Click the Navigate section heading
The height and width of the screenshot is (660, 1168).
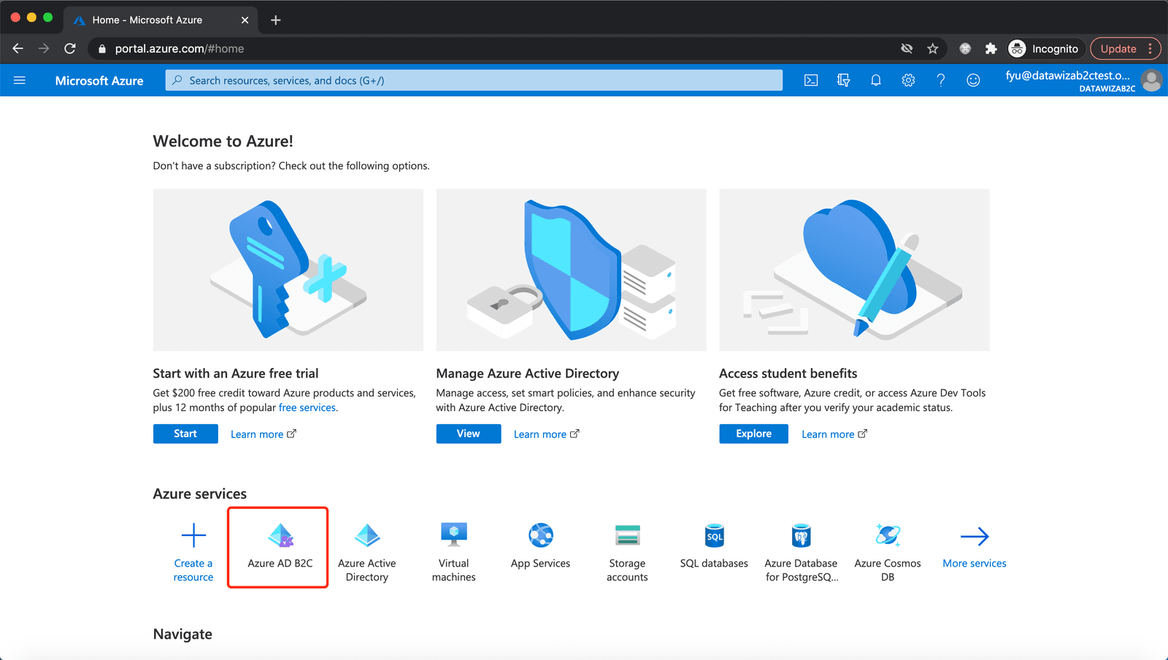click(x=182, y=634)
